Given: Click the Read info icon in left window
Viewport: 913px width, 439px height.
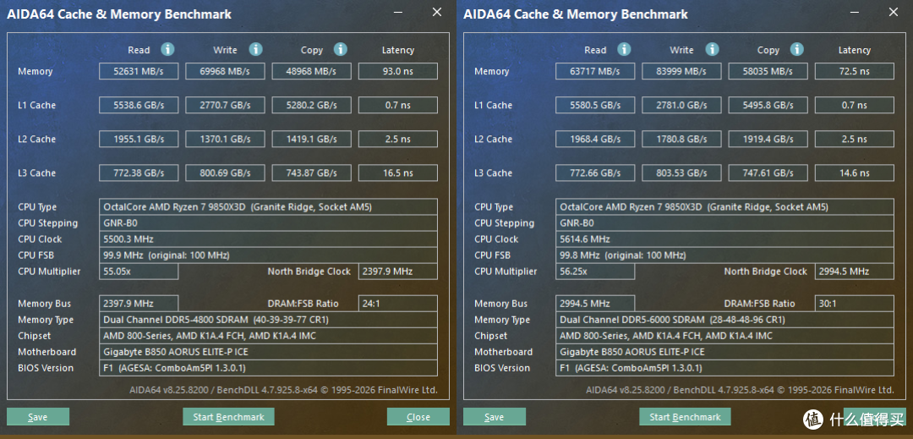Looking at the screenshot, I should pyautogui.click(x=167, y=50).
